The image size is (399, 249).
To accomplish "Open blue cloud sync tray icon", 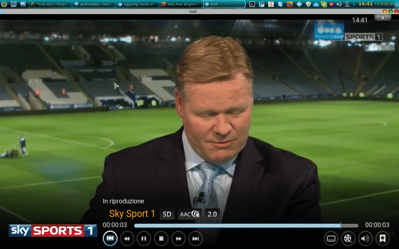I will pyautogui.click(x=316, y=4).
